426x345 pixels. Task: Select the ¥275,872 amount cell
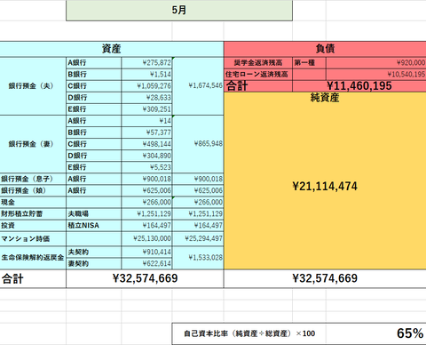point(146,63)
